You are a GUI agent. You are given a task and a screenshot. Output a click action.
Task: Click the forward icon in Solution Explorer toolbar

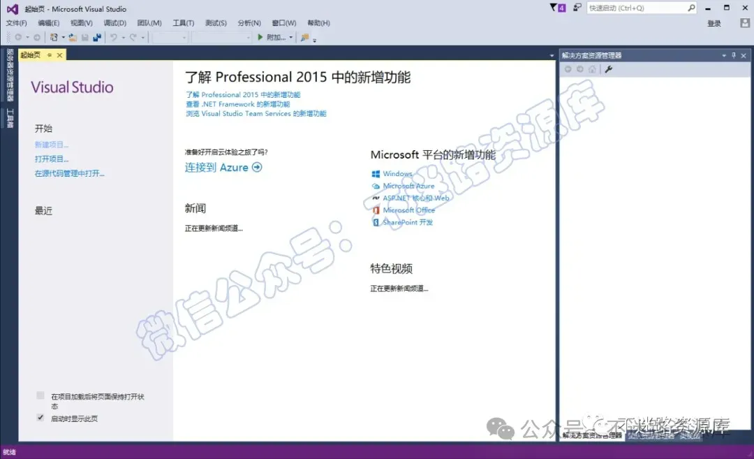point(580,69)
